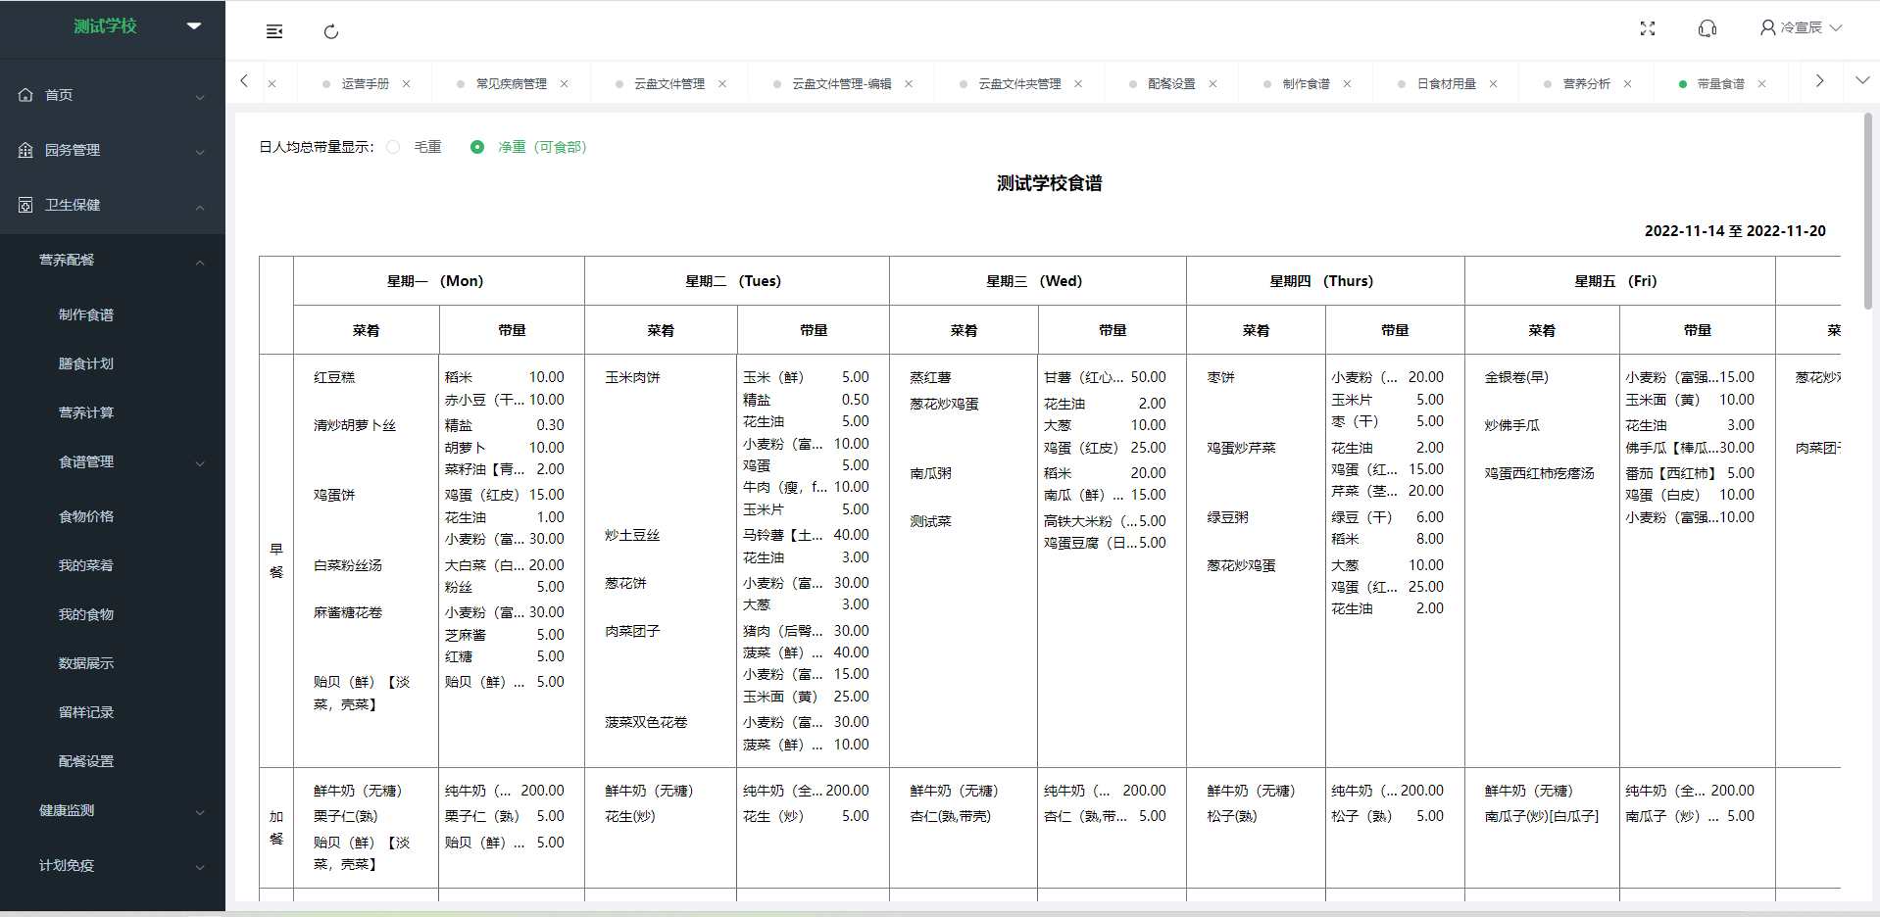The image size is (1880, 917).
Task: Close the 配餐设置 tab
Action: click(x=1212, y=84)
